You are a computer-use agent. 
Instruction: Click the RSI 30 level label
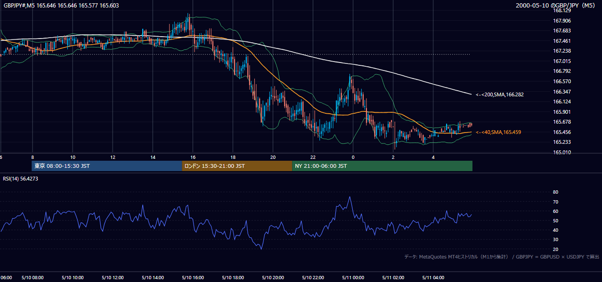(x=556, y=240)
